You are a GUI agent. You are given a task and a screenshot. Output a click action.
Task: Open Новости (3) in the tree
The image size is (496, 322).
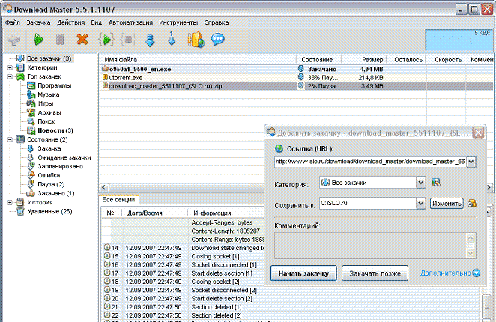click(55, 130)
